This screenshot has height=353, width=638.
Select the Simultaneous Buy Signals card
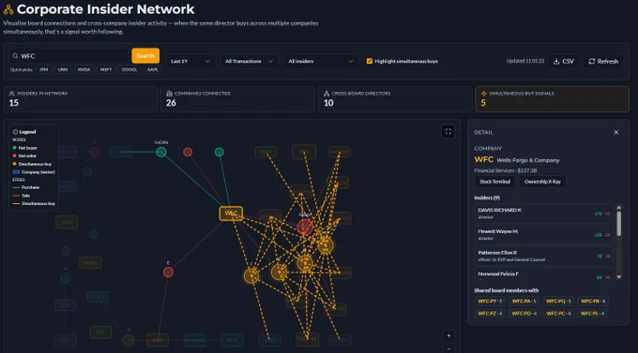[x=552, y=98]
